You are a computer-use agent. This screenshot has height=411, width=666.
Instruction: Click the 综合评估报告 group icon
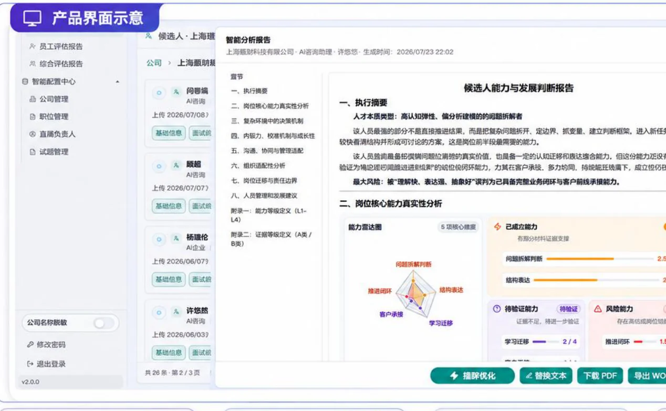click(x=33, y=64)
